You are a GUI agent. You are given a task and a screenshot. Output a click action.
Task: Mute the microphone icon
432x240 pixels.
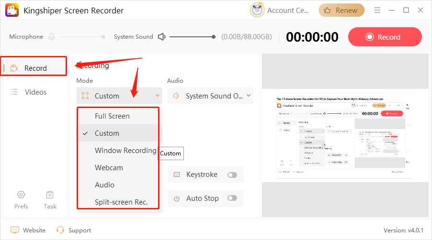(52, 36)
